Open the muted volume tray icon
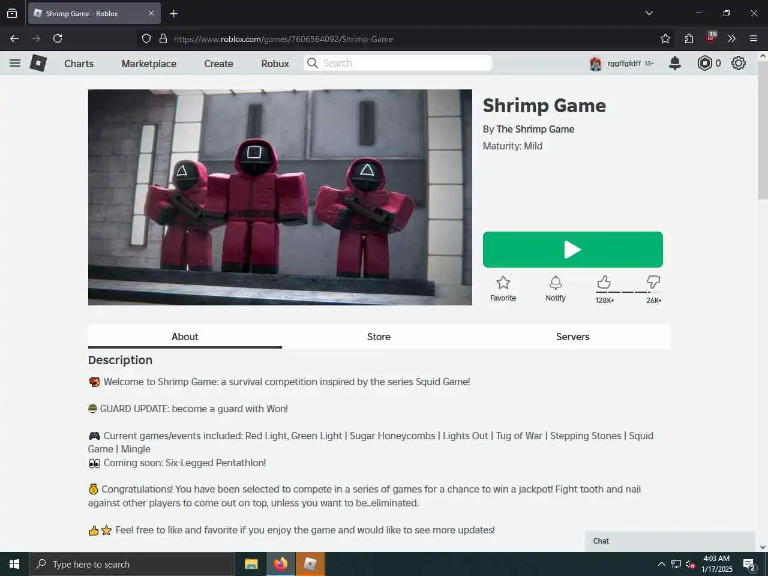 690,565
